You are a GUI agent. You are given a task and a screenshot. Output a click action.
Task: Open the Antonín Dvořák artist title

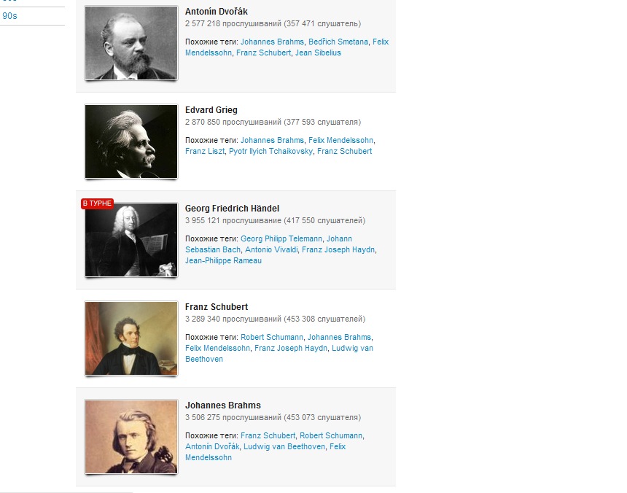pyautogui.click(x=217, y=12)
